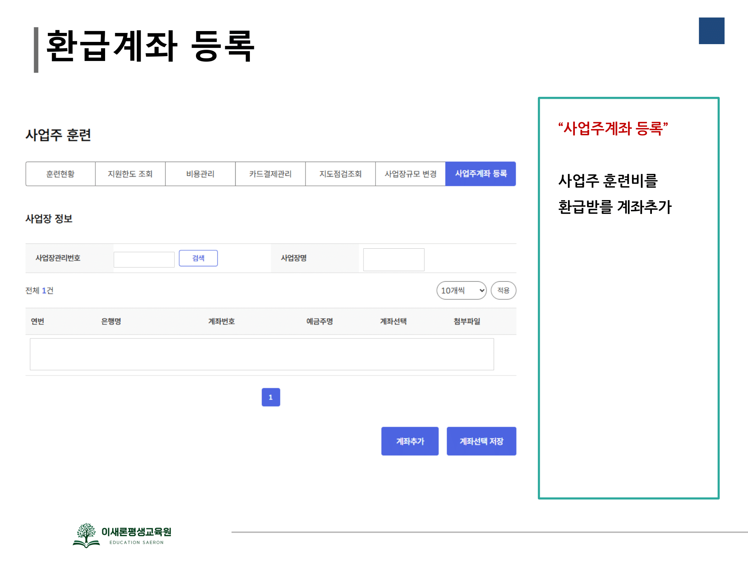Expand the 10개씩 page-size dropdown

pos(461,291)
